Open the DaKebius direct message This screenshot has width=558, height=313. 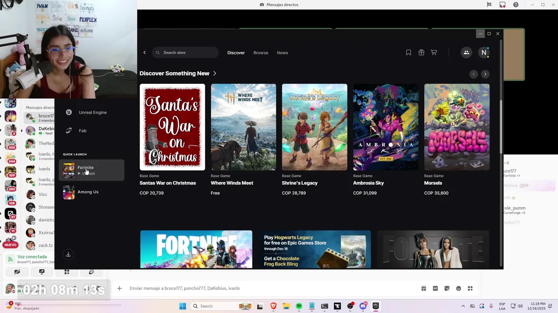[x=39, y=130]
